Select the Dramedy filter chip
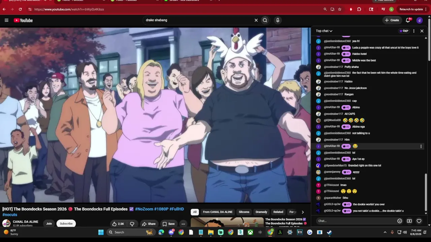The height and width of the screenshot is (242, 431). pyautogui.click(x=261, y=212)
